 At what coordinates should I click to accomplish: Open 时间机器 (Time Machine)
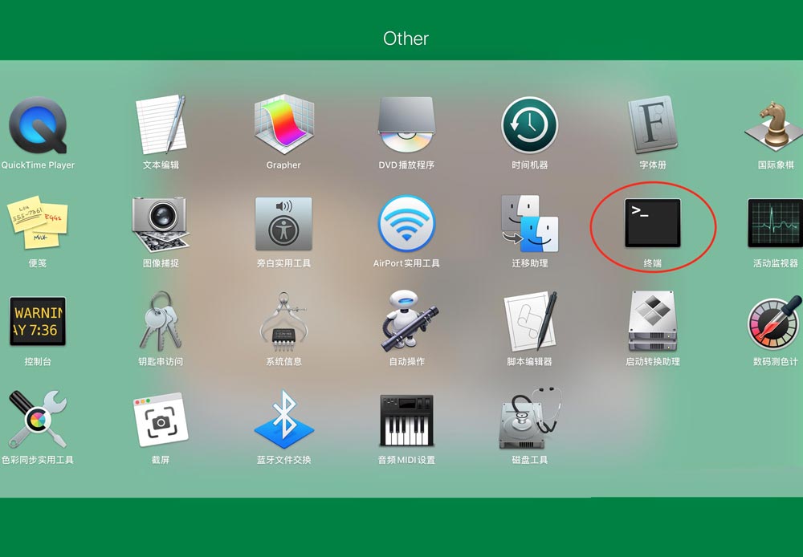529,125
